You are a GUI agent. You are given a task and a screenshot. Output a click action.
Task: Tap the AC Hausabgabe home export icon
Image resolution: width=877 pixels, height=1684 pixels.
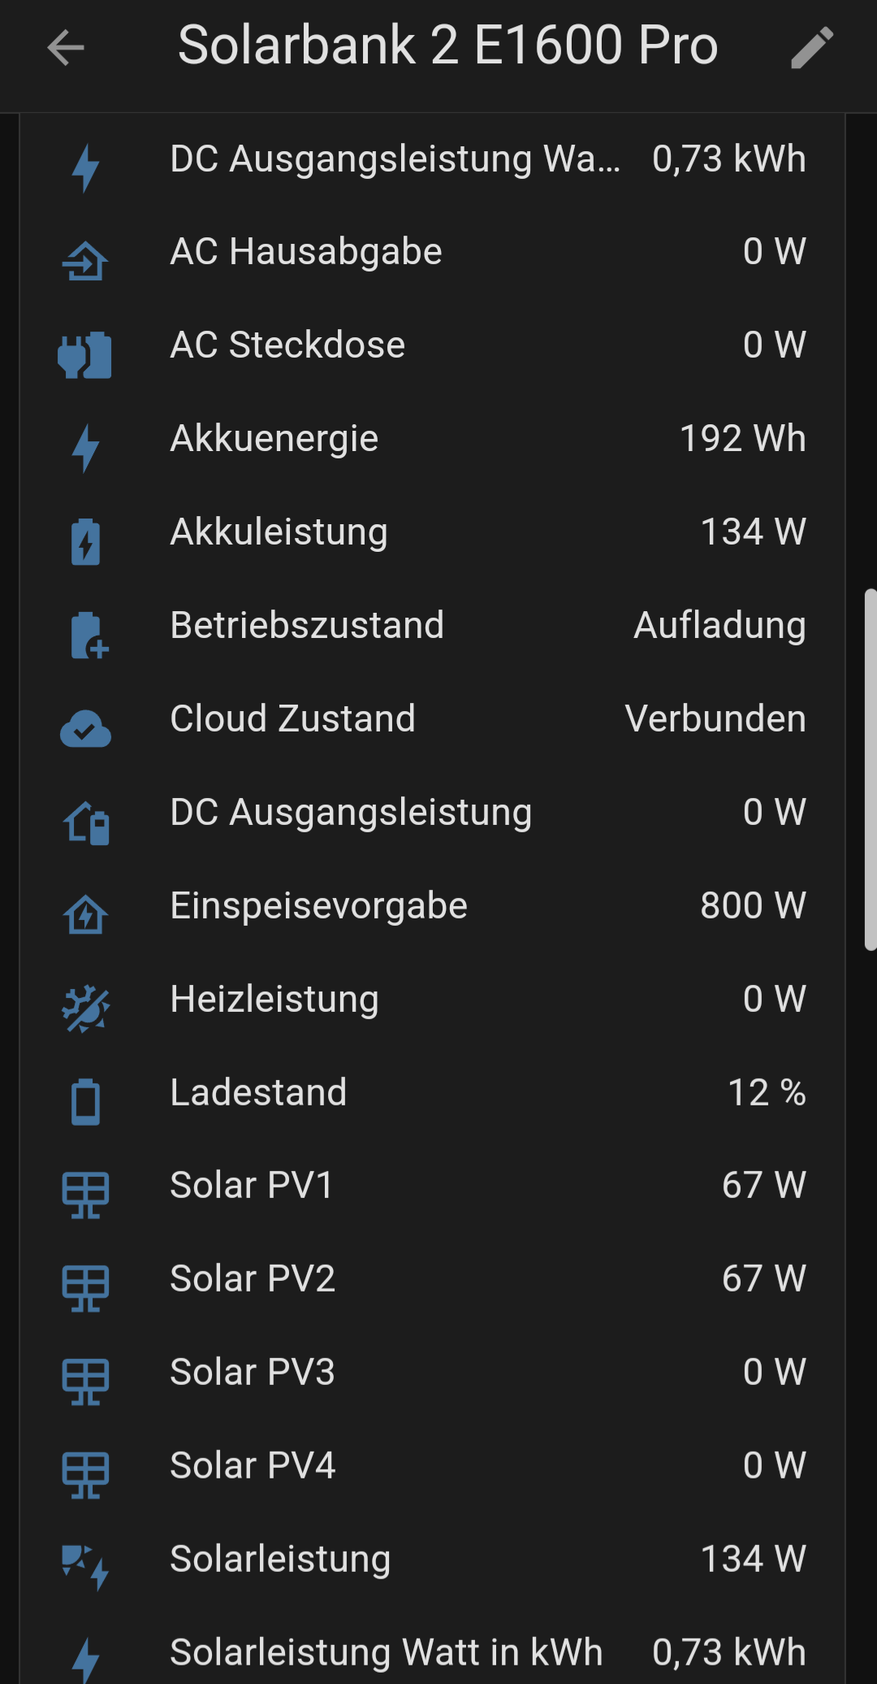[x=85, y=262]
